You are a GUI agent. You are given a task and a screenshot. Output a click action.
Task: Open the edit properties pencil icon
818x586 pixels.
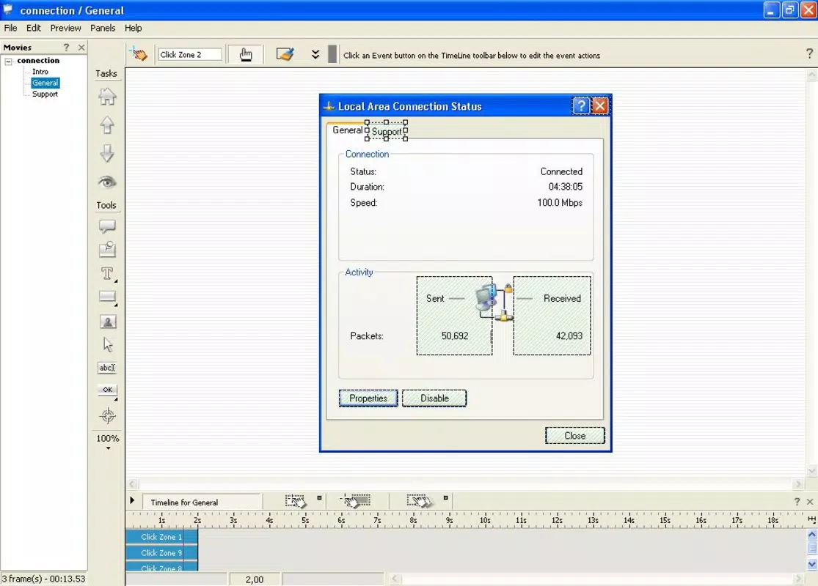(x=285, y=54)
